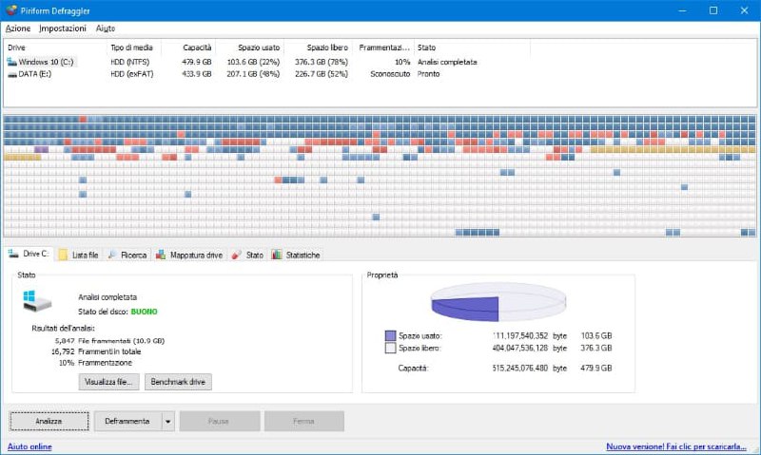Click the Stato tab icon
Screen dimensions: 761x455
coord(236,255)
